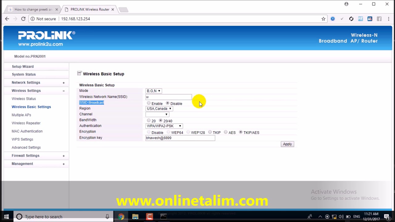Click the battery icon in system tray
The width and height of the screenshot is (395, 222).
348,217
